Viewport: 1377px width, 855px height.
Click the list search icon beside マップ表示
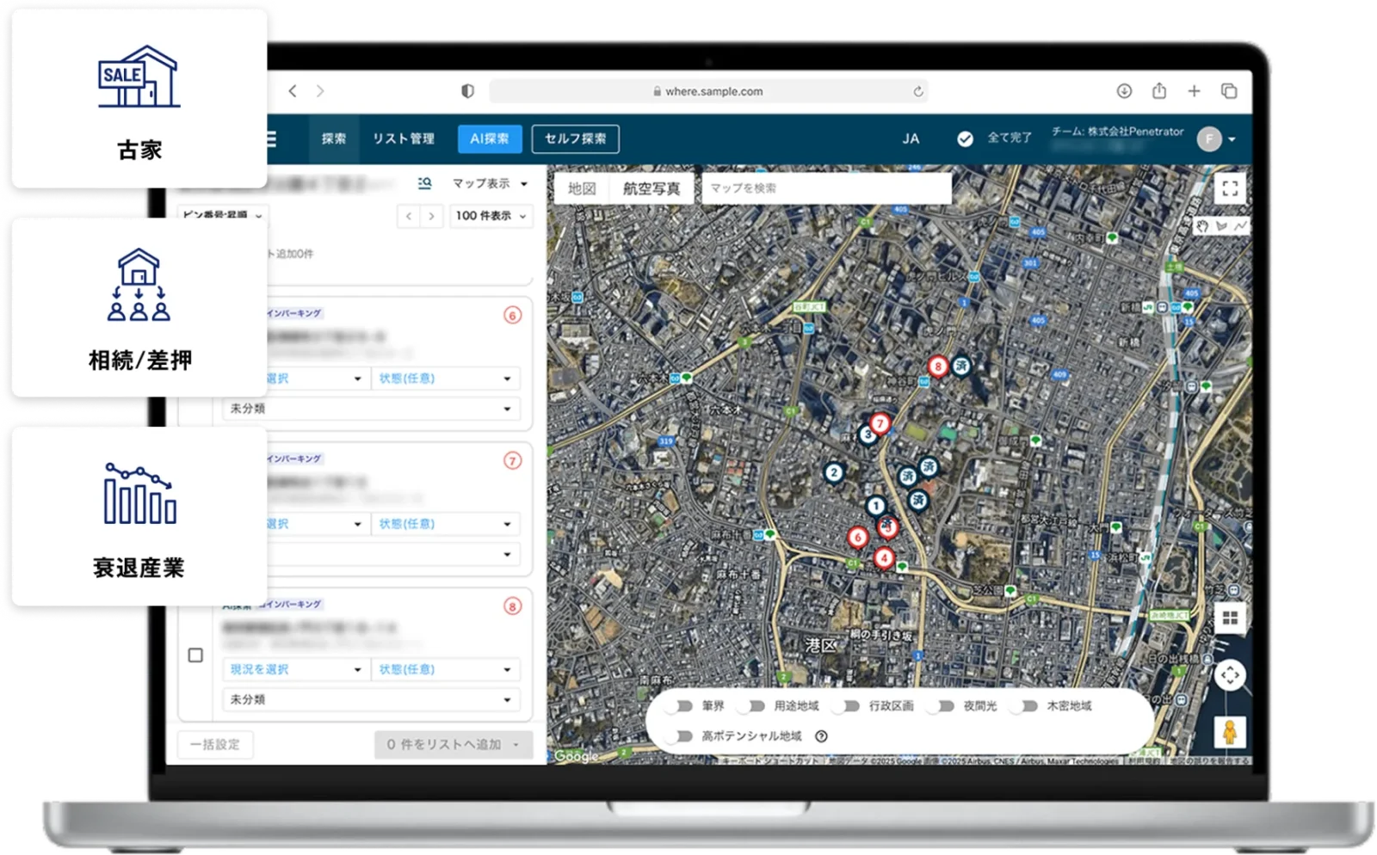pyautogui.click(x=424, y=183)
